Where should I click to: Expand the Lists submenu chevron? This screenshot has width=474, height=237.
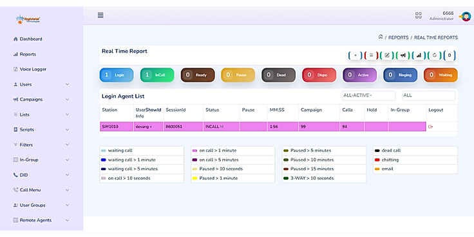coord(67,115)
